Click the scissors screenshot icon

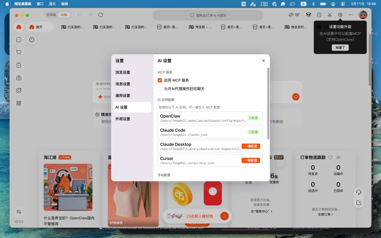(x=330, y=15)
